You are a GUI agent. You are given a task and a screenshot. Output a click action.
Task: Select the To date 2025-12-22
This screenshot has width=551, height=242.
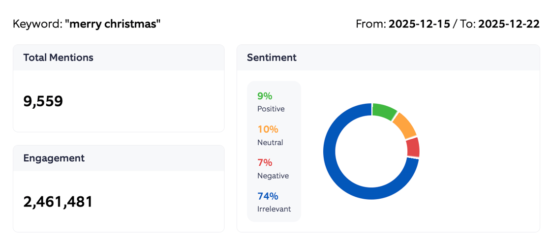[509, 24]
